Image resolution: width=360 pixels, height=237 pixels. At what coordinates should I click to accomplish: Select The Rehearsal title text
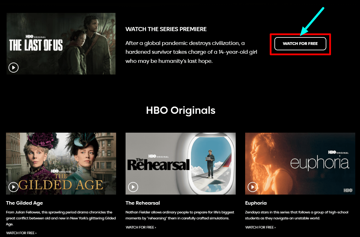point(143,203)
